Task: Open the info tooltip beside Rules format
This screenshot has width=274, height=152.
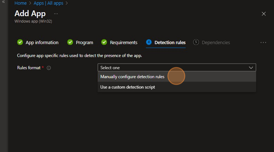Action: tap(49, 68)
